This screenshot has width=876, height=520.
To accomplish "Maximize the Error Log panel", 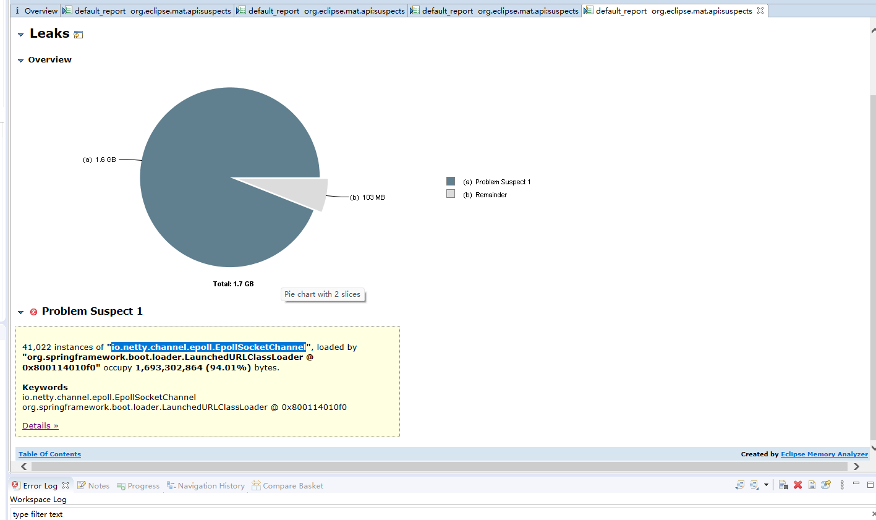I will [x=870, y=484].
